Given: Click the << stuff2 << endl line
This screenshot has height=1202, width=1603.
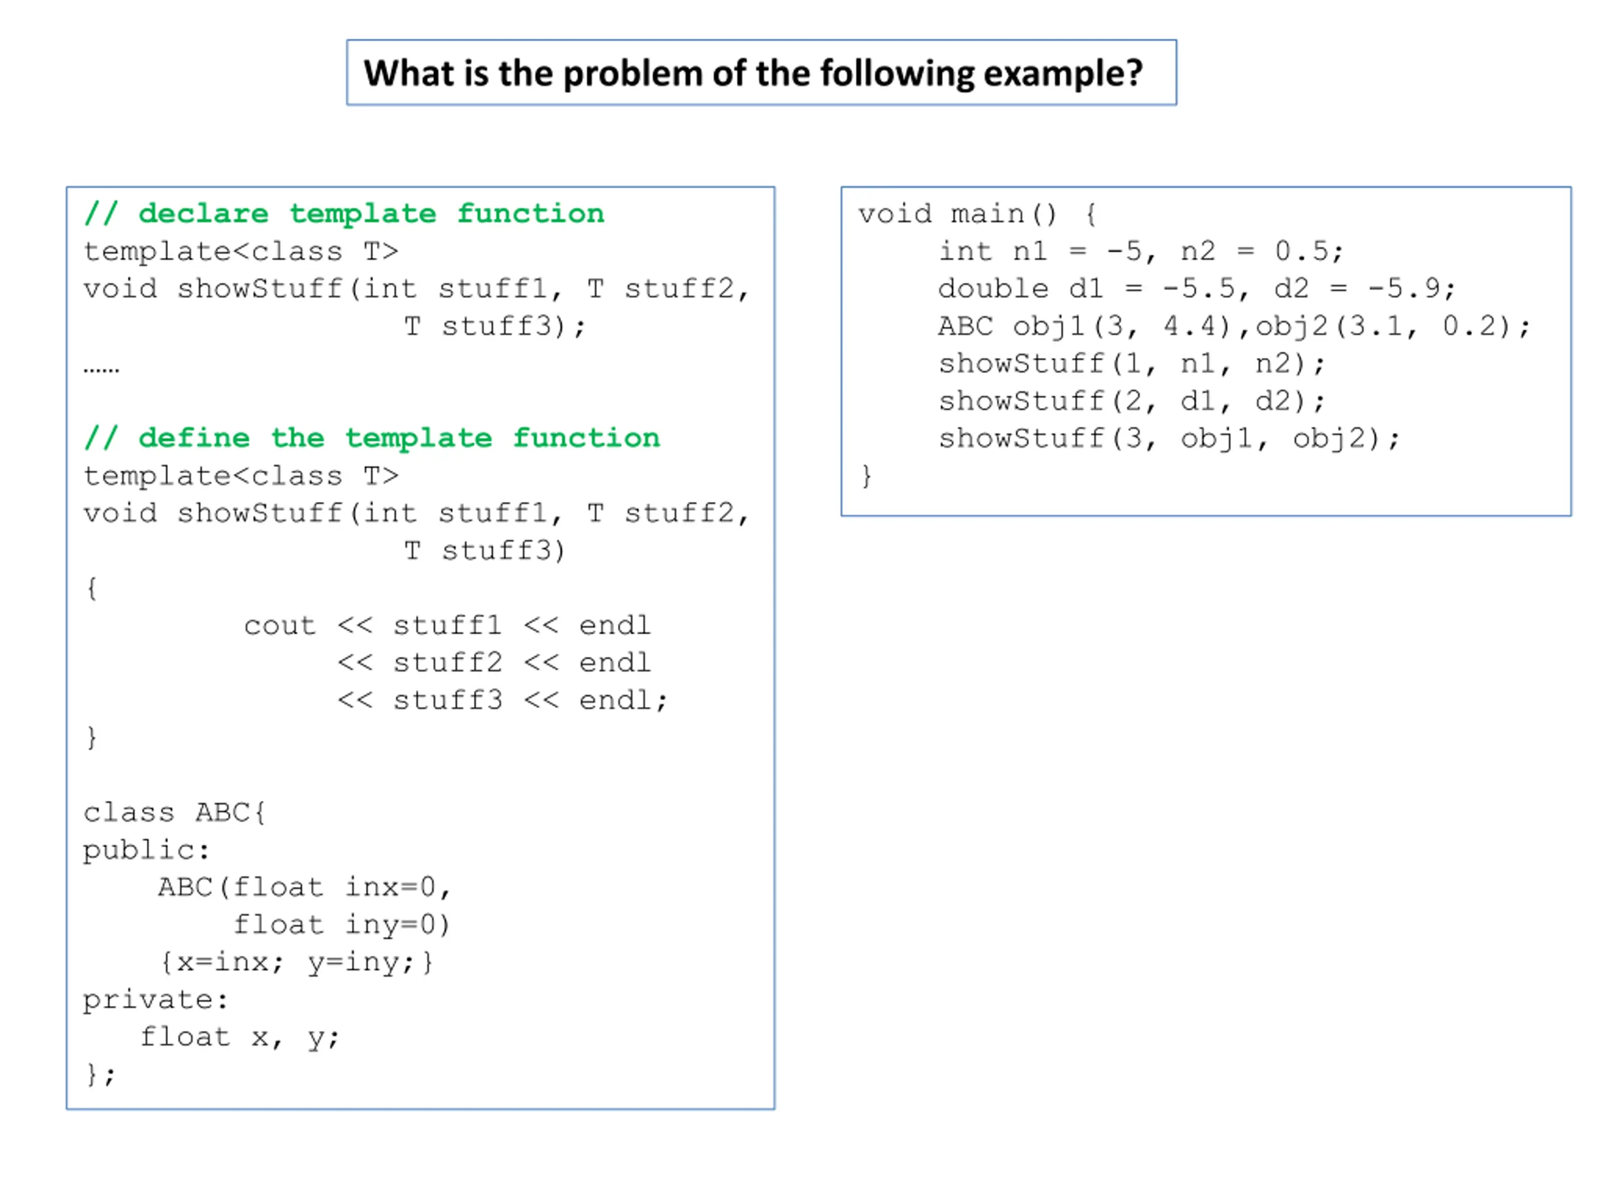Looking at the screenshot, I should [493, 663].
